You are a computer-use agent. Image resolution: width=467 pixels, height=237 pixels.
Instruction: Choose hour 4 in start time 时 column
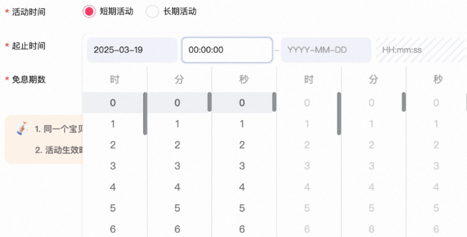(x=113, y=187)
